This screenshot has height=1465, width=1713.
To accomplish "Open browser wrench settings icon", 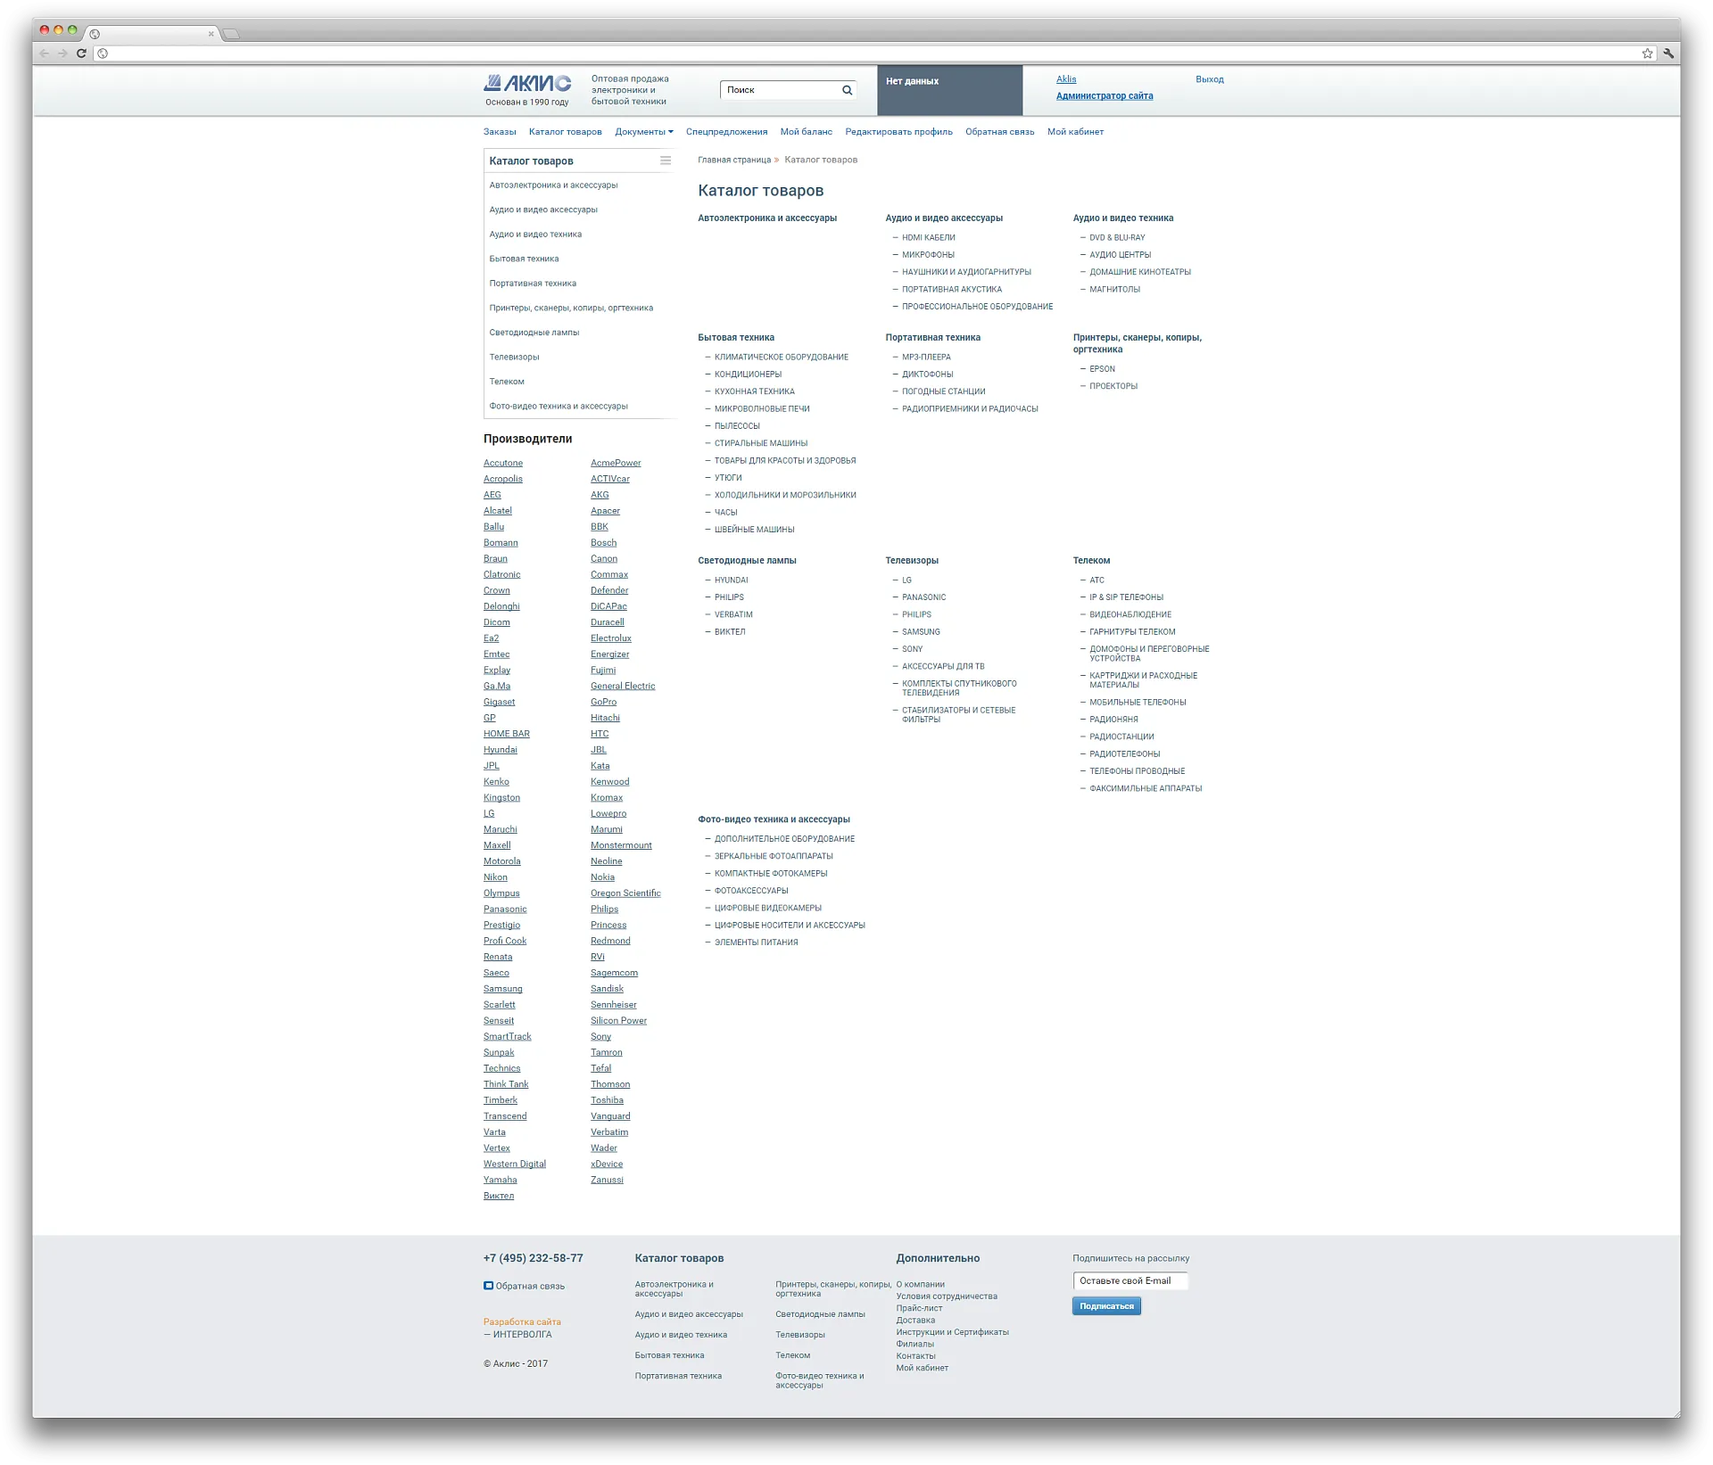I will pyautogui.click(x=1668, y=53).
